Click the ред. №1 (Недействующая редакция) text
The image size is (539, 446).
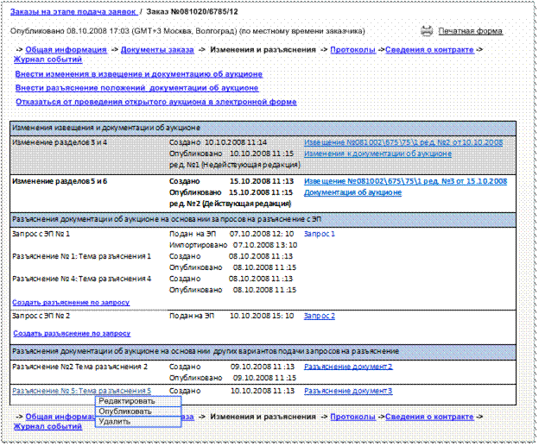click(235, 165)
